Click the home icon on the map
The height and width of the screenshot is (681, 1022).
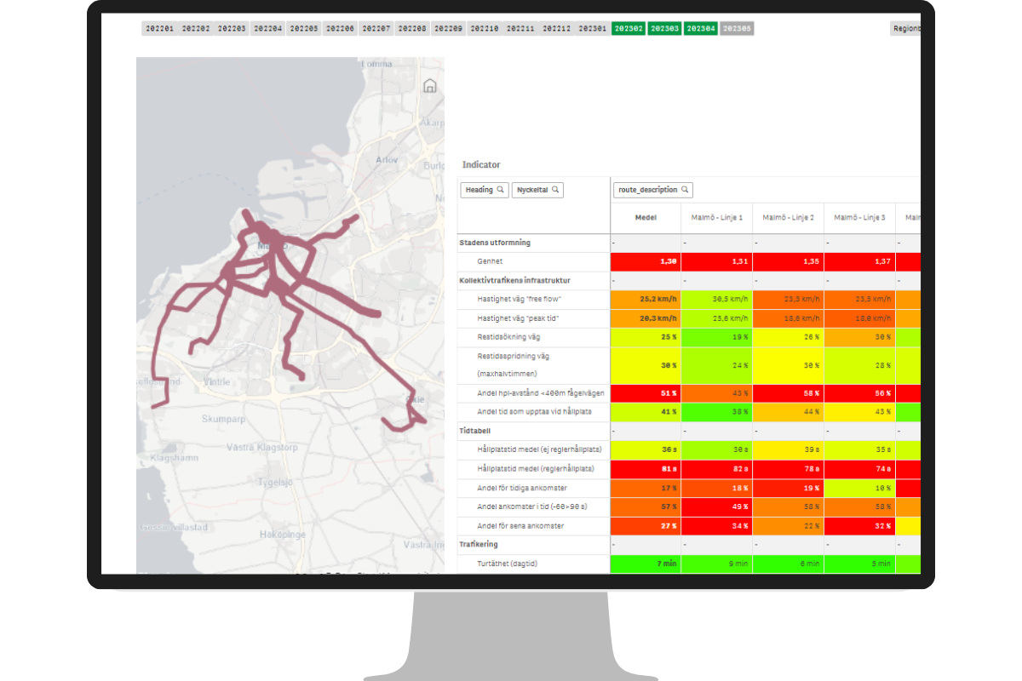coord(431,84)
